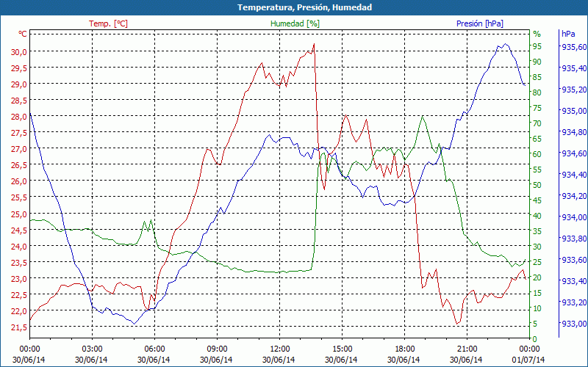Click the green '30' humidity axis value
This screenshot has height=367, width=588.
click(x=537, y=247)
